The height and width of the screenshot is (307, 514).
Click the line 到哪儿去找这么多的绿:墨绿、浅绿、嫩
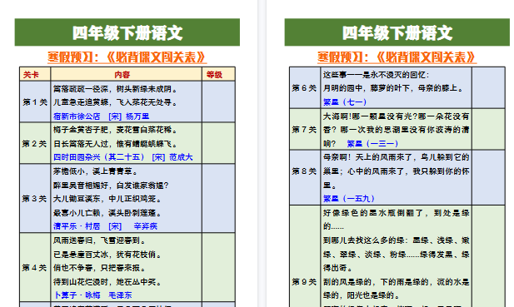(396, 240)
